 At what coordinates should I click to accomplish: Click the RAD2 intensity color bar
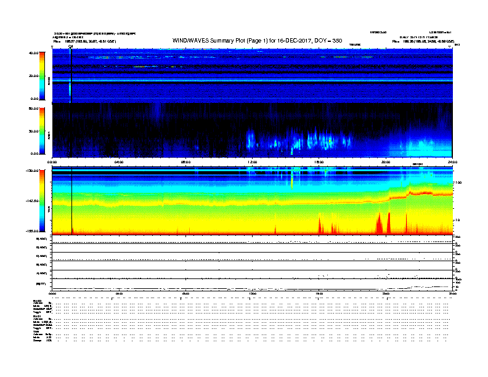coord(42,76)
